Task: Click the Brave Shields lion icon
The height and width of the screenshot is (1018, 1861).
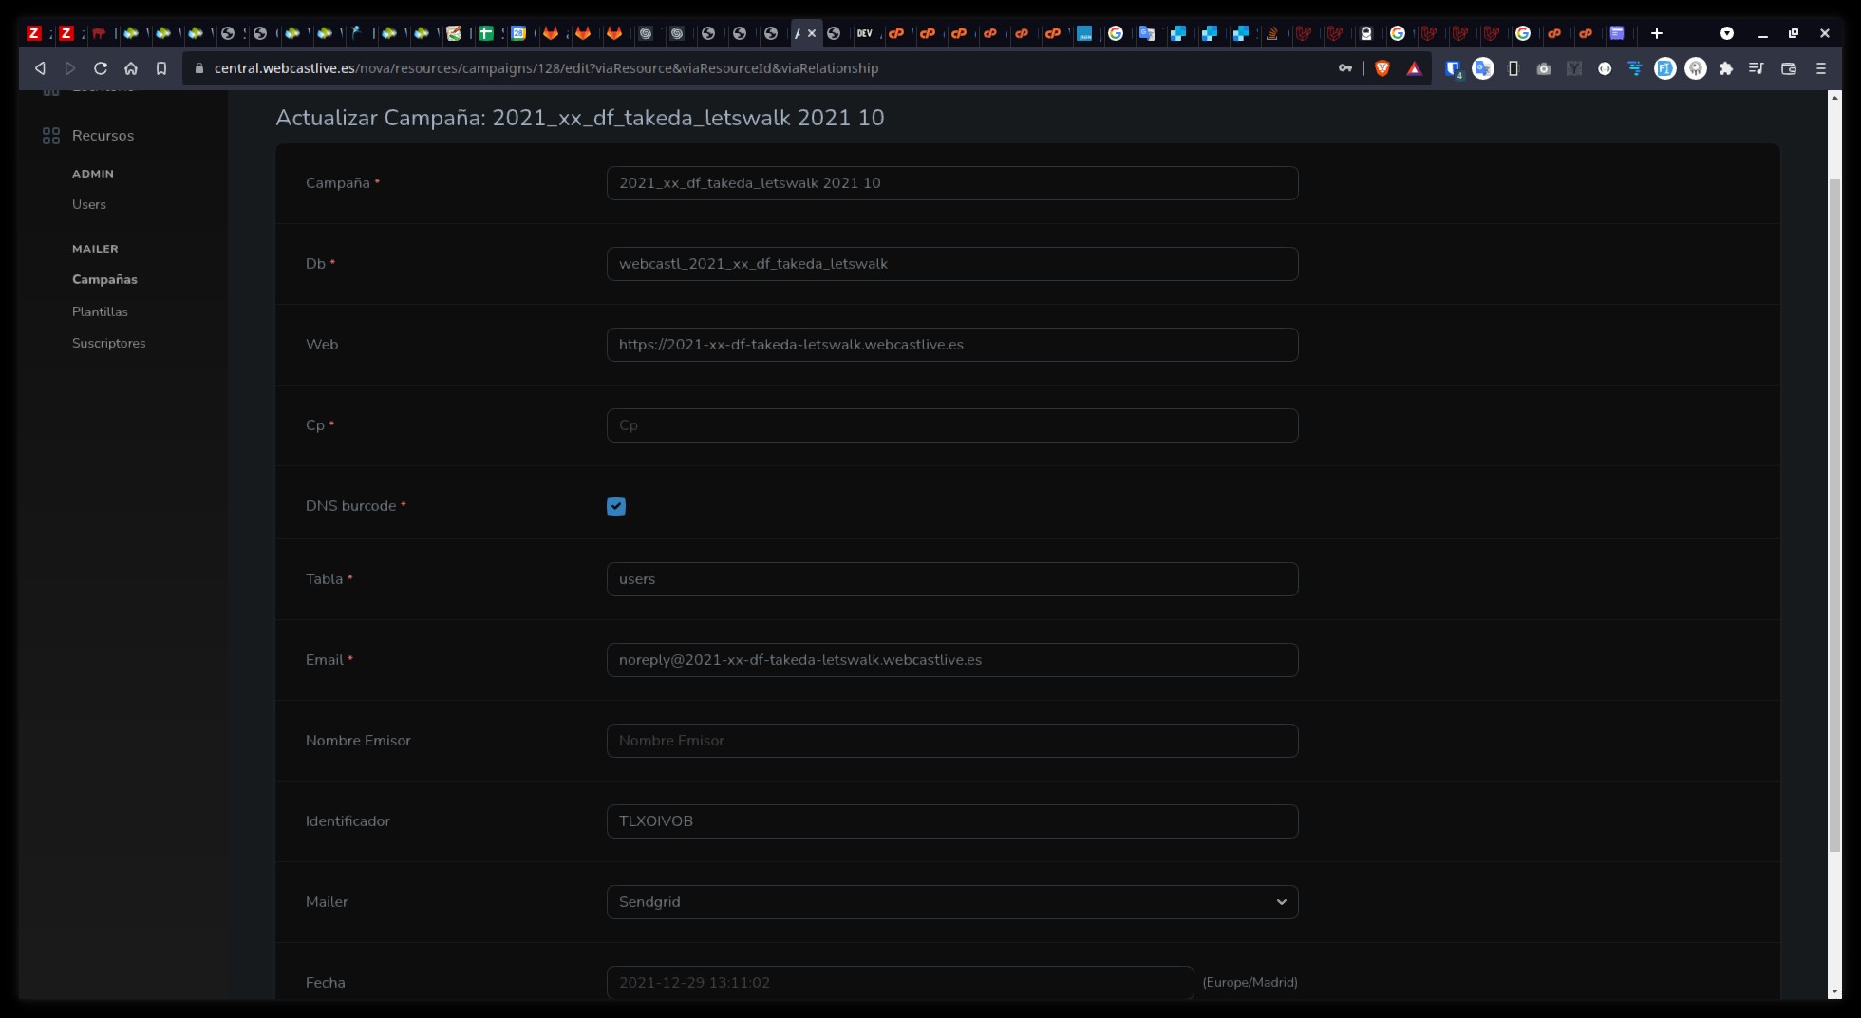Action: [1382, 68]
